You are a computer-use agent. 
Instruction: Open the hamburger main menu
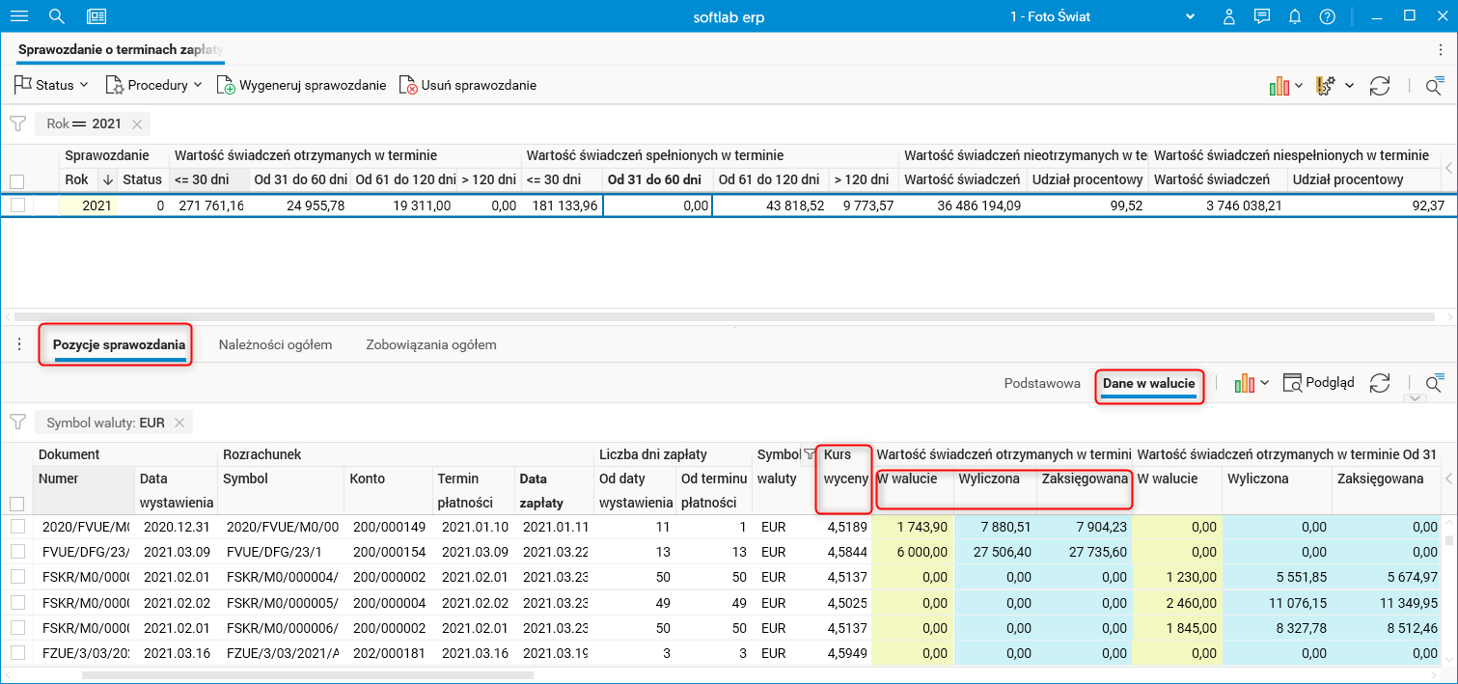pyautogui.click(x=18, y=16)
